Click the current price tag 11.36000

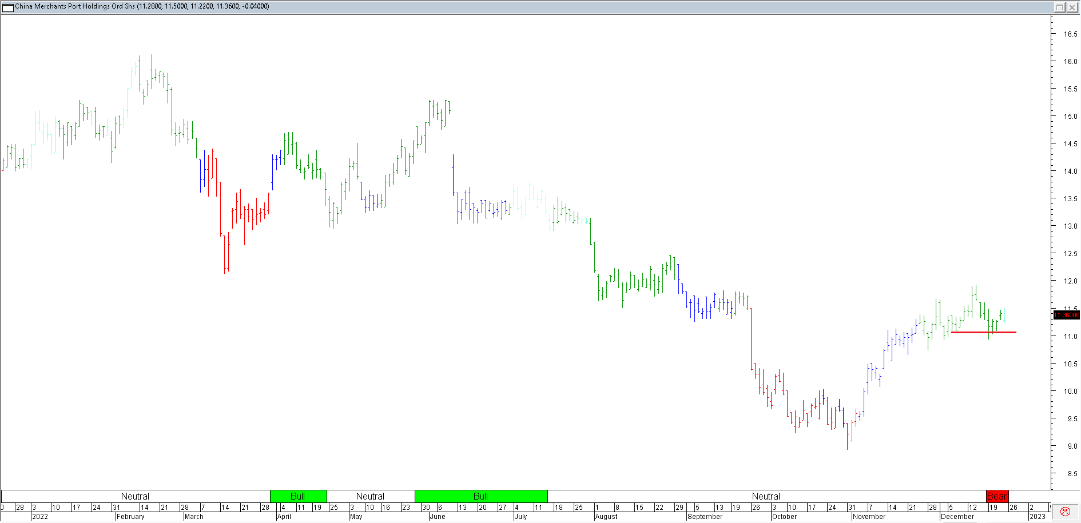tap(1066, 315)
